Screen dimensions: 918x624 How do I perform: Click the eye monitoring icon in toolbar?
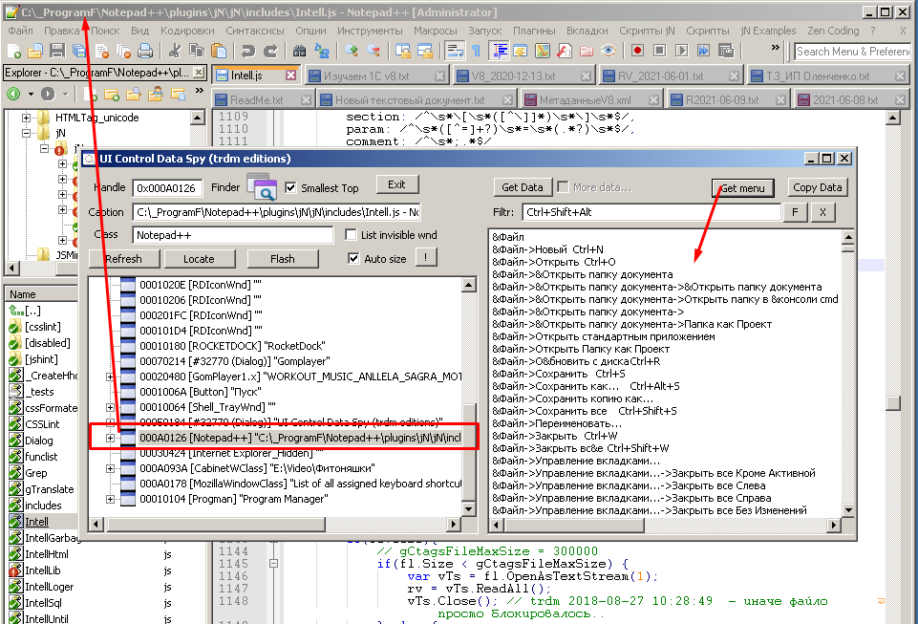point(608,51)
